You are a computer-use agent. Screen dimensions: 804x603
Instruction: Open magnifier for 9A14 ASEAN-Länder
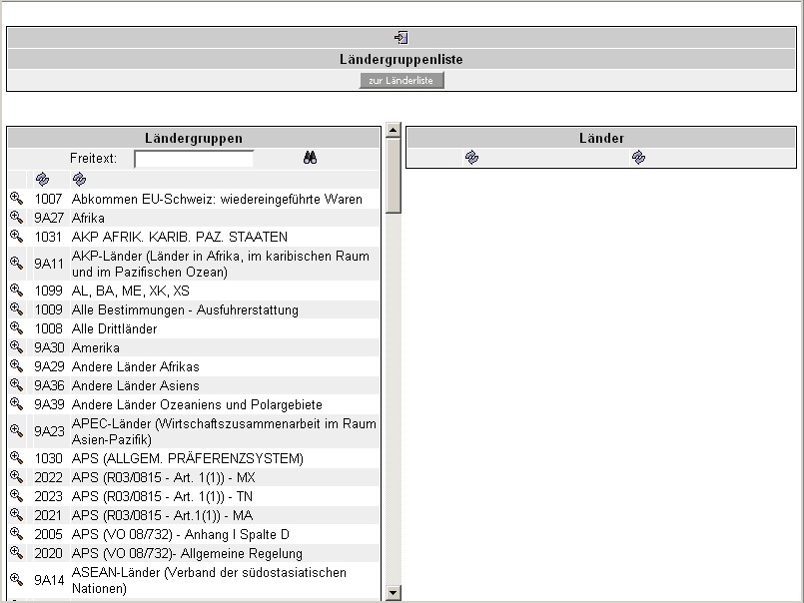(x=16, y=580)
